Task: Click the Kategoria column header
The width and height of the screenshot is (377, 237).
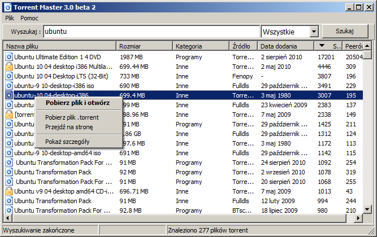Action: pos(200,46)
